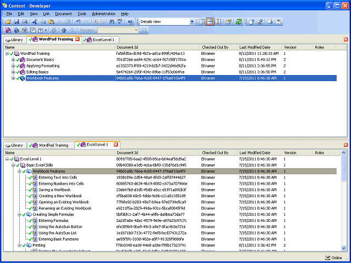Viewport: 351px width, 263px height.
Task: Click the bottom pane scrollbar down arrow
Action: point(344,248)
